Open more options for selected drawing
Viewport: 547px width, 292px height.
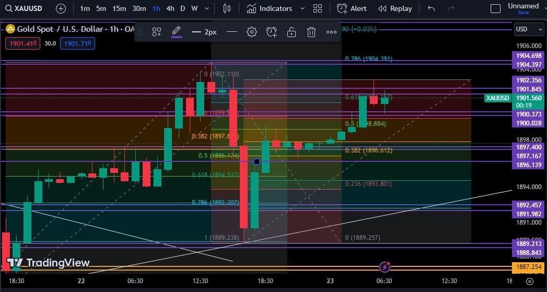(331, 32)
